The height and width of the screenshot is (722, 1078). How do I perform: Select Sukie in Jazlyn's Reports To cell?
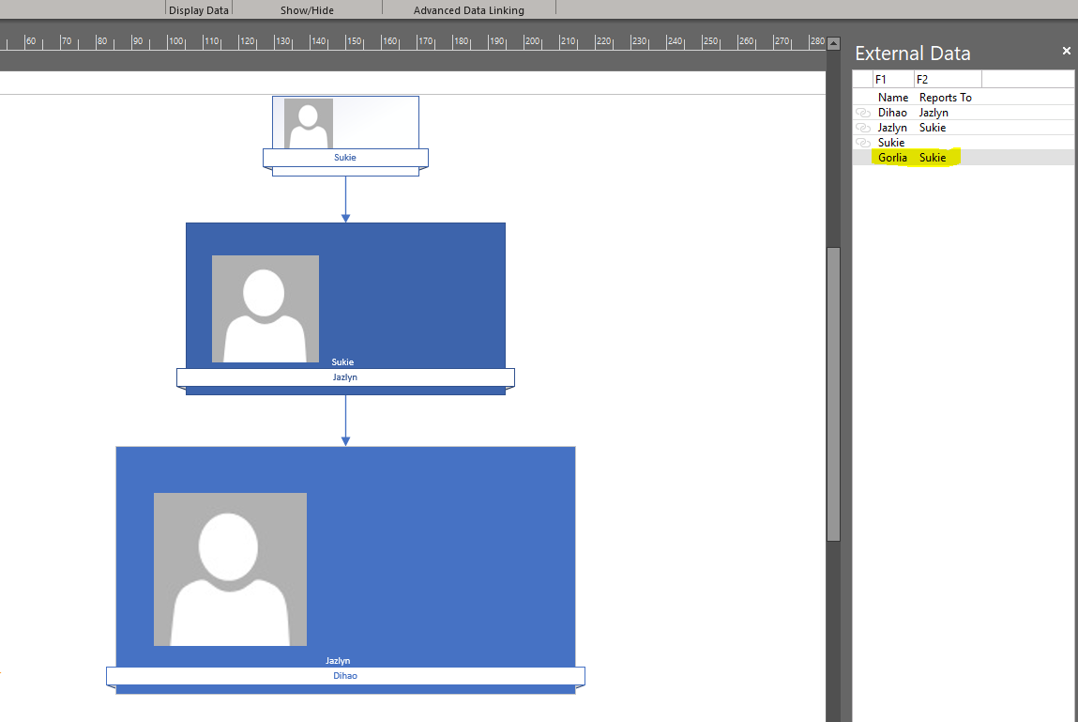(933, 128)
